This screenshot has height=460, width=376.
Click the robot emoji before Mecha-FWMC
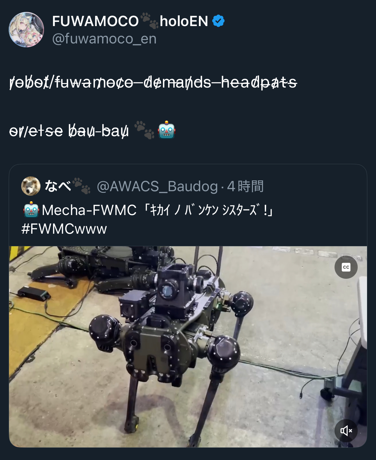click(31, 210)
